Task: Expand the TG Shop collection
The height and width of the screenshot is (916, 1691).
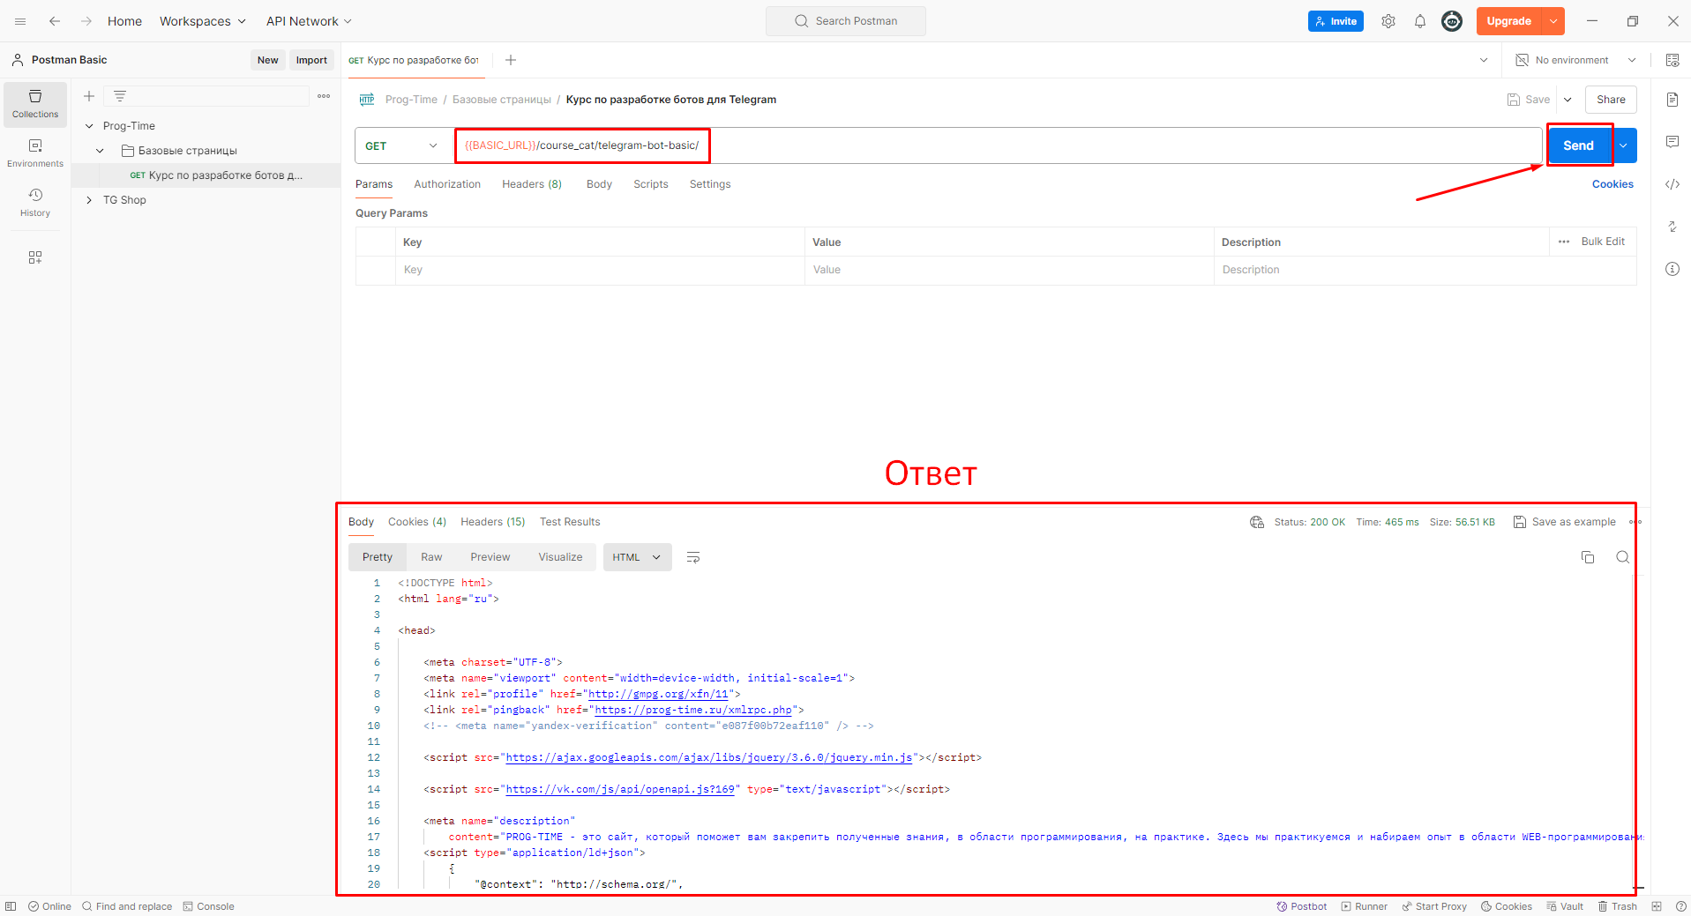Action: pos(89,200)
